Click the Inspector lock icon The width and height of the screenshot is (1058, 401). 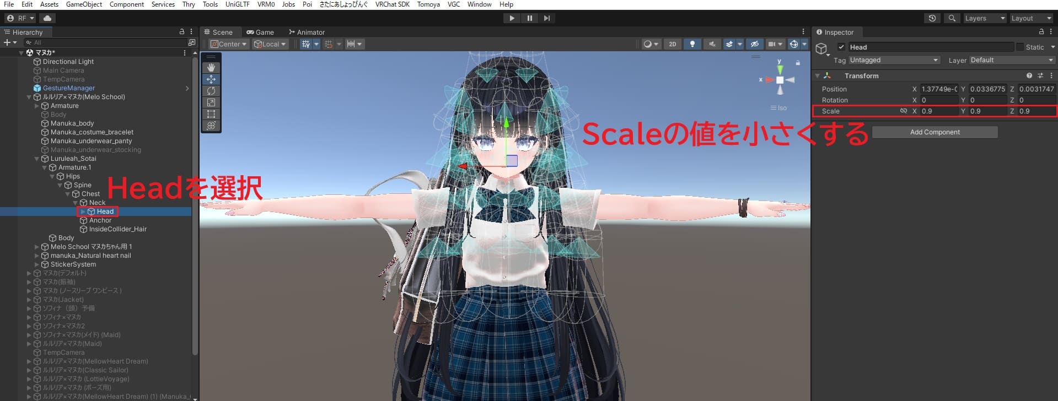coord(1041,32)
